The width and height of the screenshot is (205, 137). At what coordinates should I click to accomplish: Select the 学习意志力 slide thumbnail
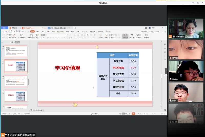(16, 96)
